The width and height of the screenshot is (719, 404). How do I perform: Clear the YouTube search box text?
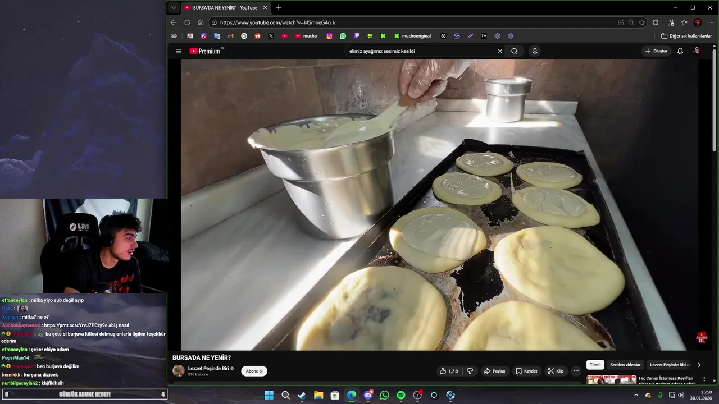pyautogui.click(x=500, y=51)
